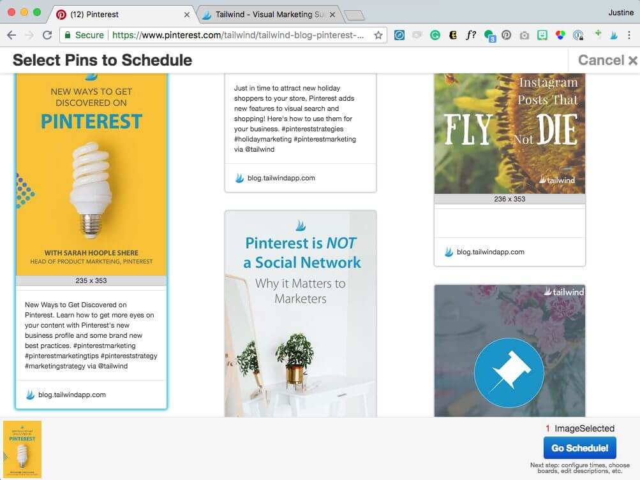Bookmark this page with the star icon
Image resolution: width=640 pixels, height=480 pixels.
click(x=378, y=35)
